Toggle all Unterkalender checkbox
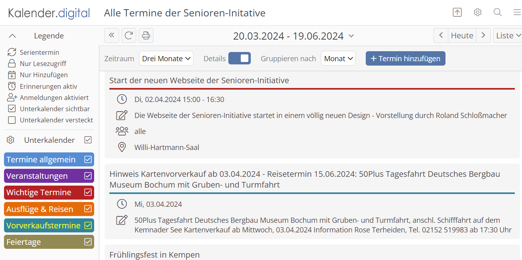 tap(88, 140)
